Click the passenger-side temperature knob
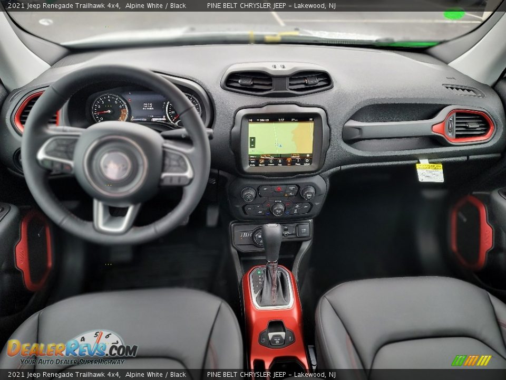Viewport: 506px width, 380px height. pyautogui.click(x=308, y=193)
